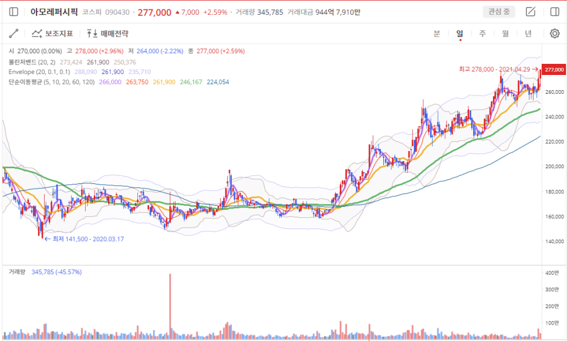The height and width of the screenshot is (341, 567).
Task: Open 매매전략 trading strategy menu
Action: (107, 33)
